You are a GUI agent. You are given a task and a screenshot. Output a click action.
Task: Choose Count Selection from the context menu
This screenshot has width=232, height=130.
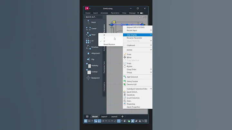[138, 98]
